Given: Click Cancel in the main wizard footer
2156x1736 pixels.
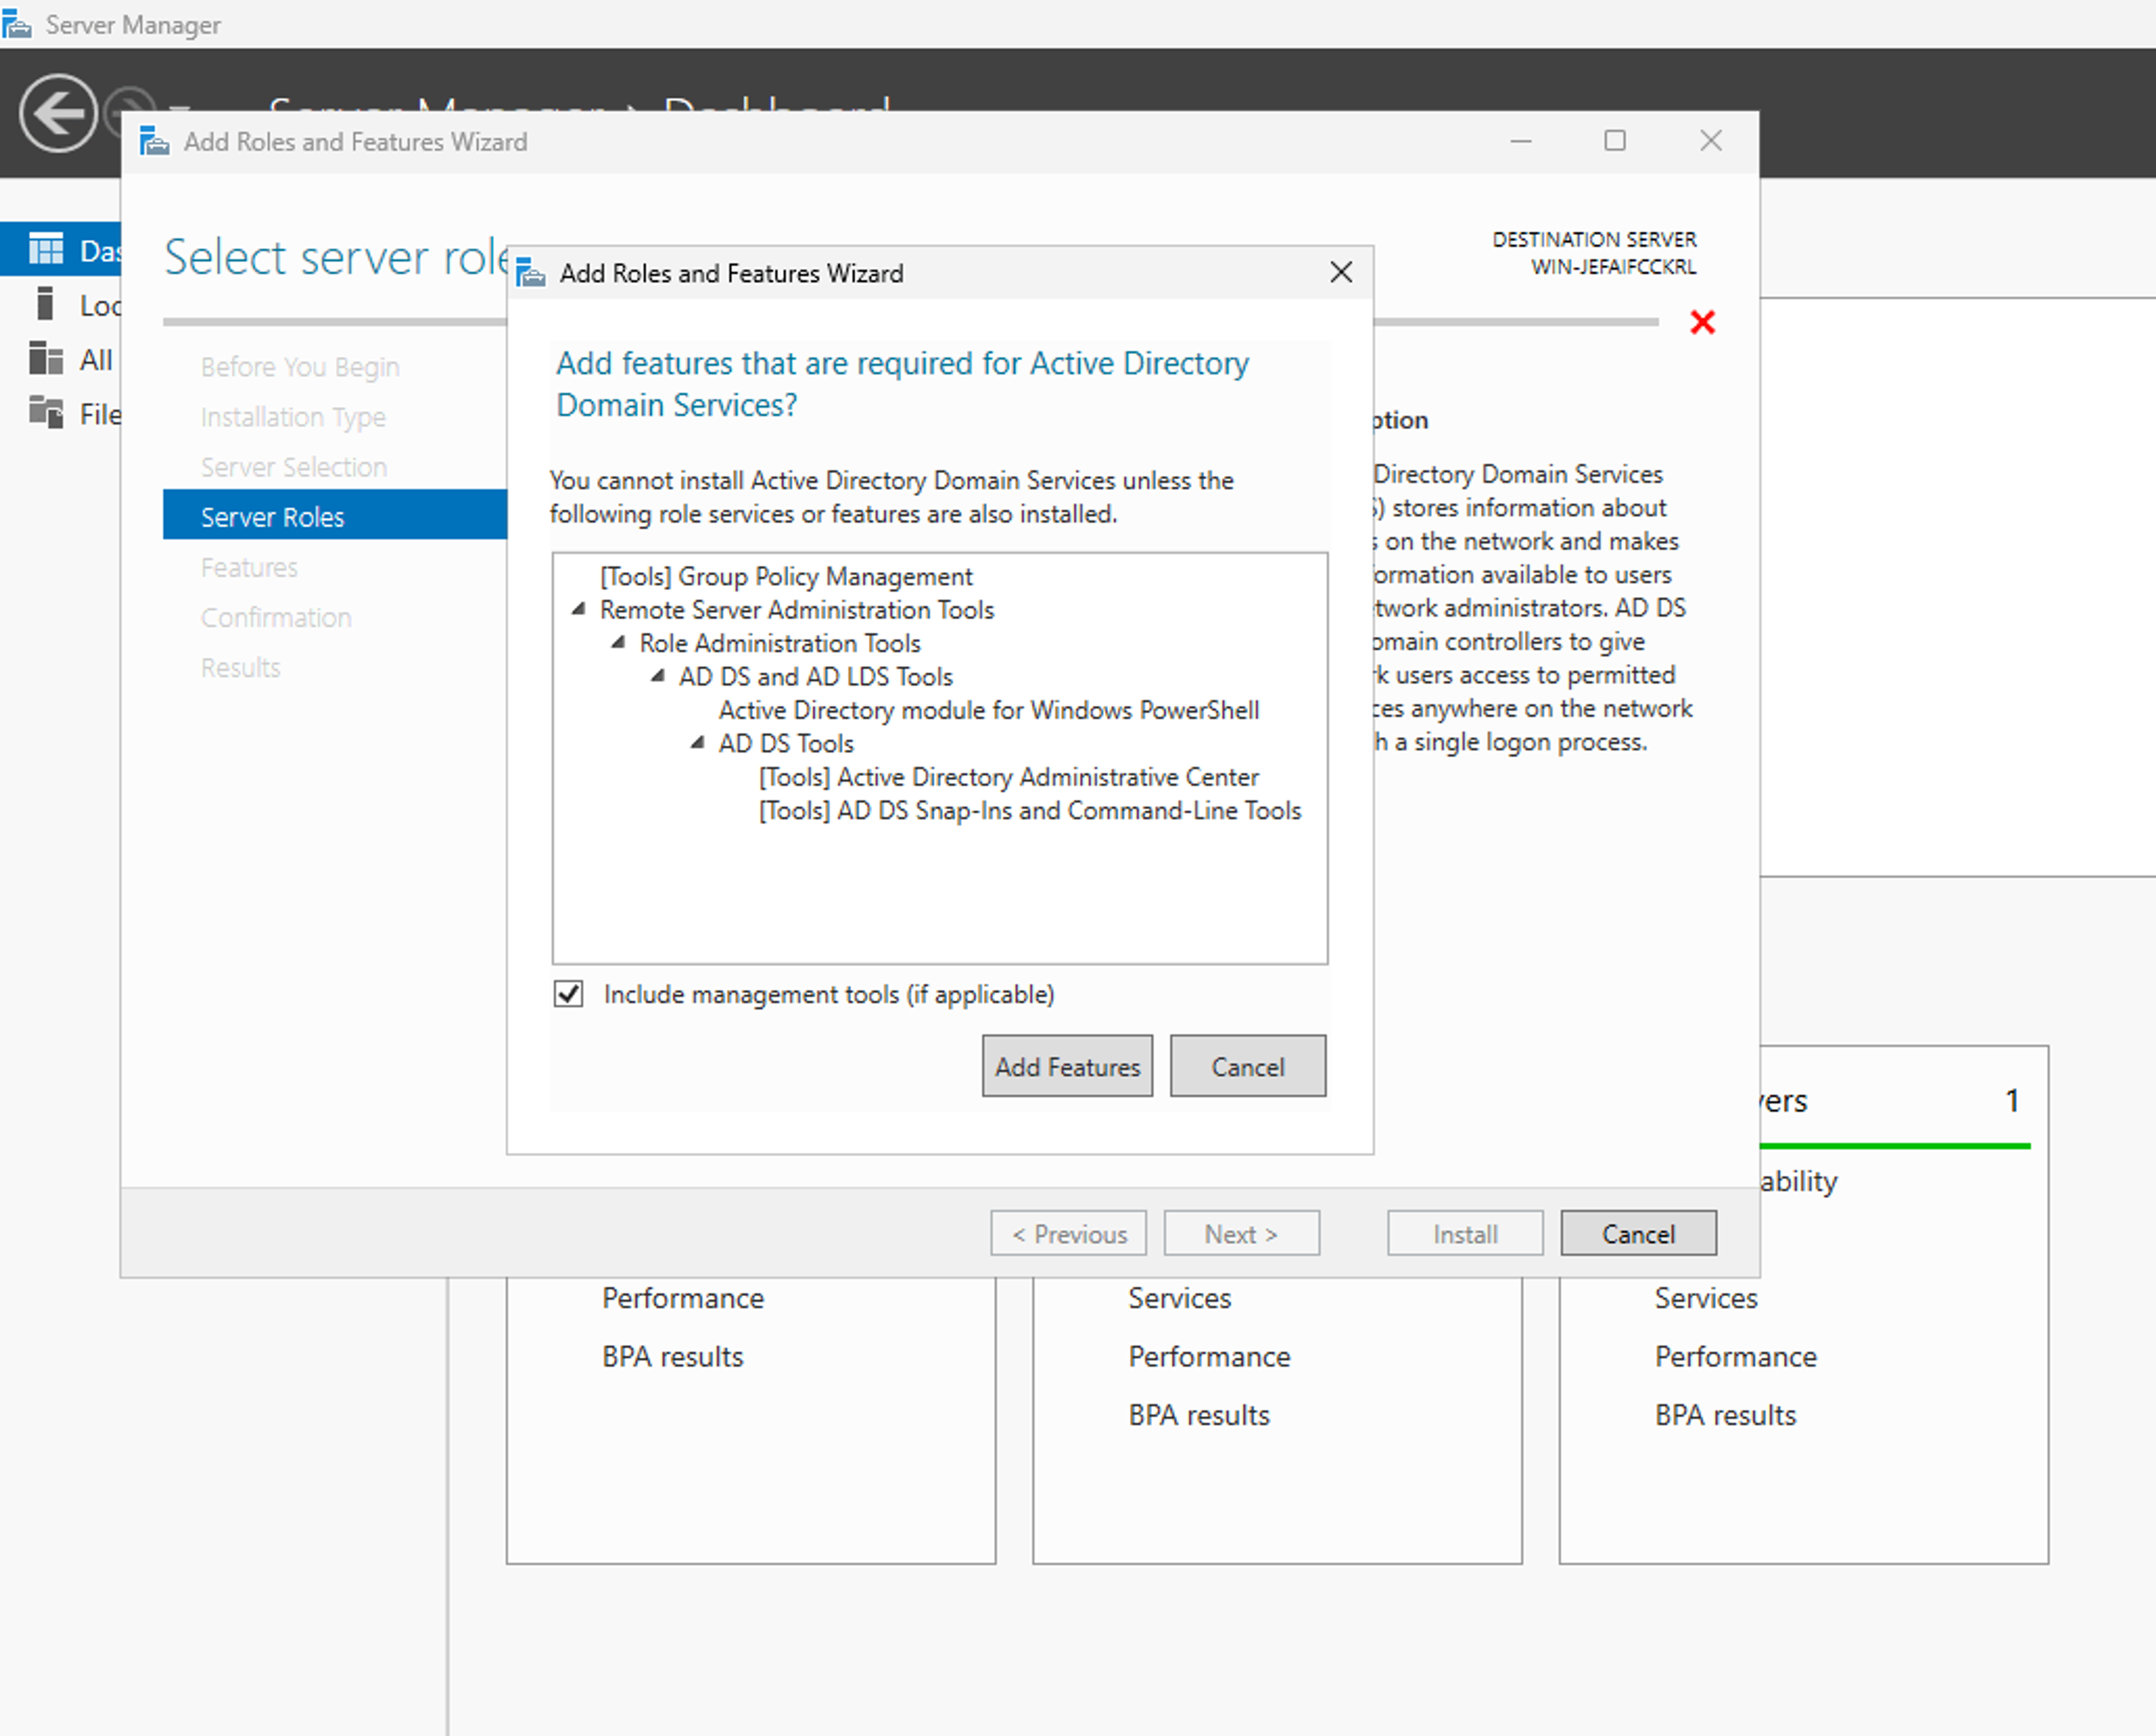Looking at the screenshot, I should pos(1638,1233).
